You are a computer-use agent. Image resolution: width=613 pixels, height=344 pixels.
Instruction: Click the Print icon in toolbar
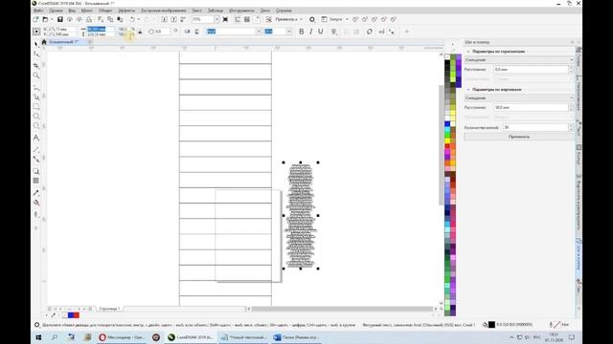tap(89, 19)
